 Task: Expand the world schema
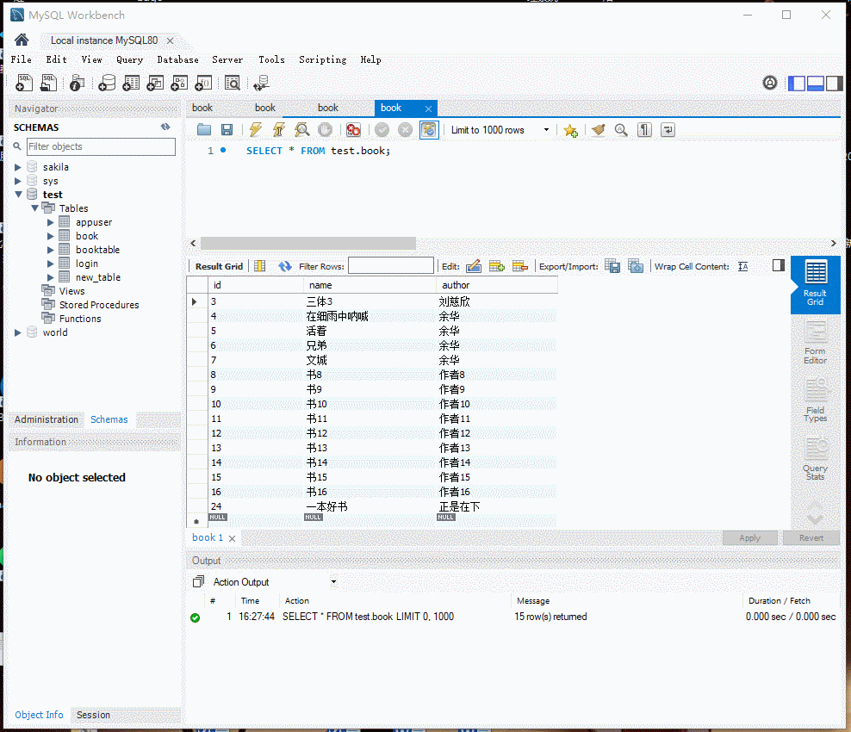tap(18, 332)
